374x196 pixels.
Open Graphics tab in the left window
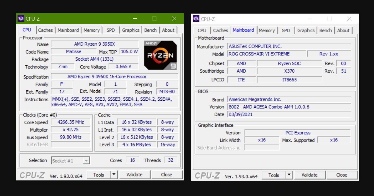pos(131,30)
